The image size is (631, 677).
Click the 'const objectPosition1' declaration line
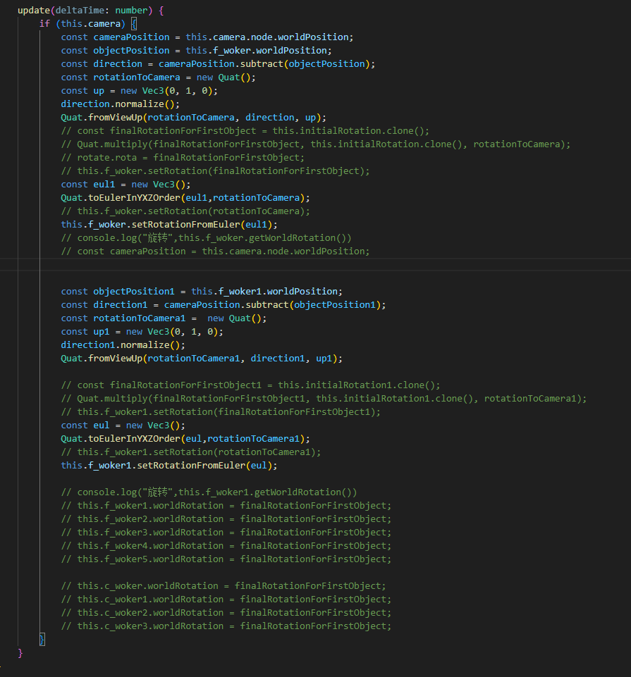(202, 292)
